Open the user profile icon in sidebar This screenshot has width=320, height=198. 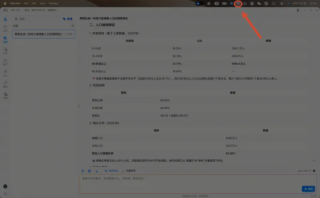[x=5, y=19]
